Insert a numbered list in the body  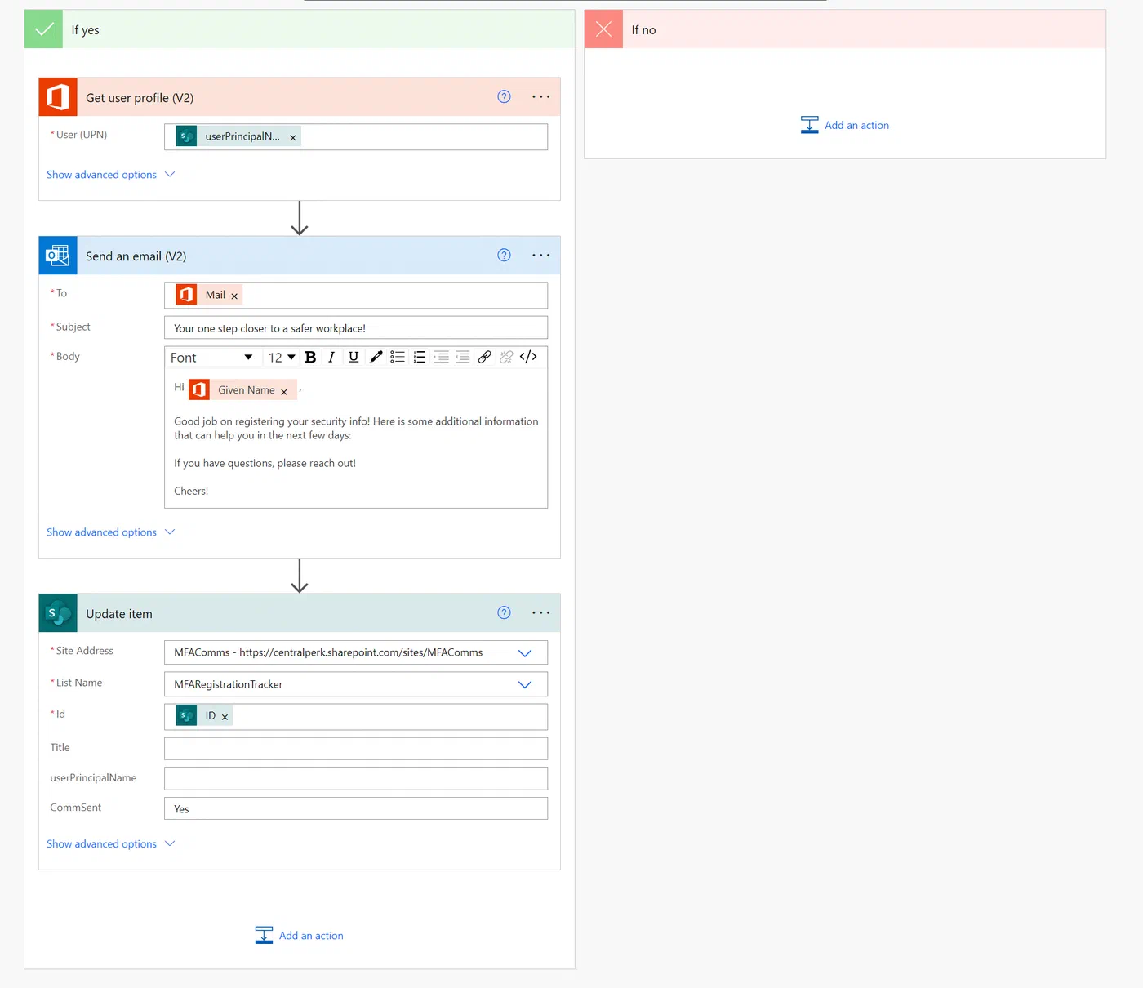click(420, 357)
